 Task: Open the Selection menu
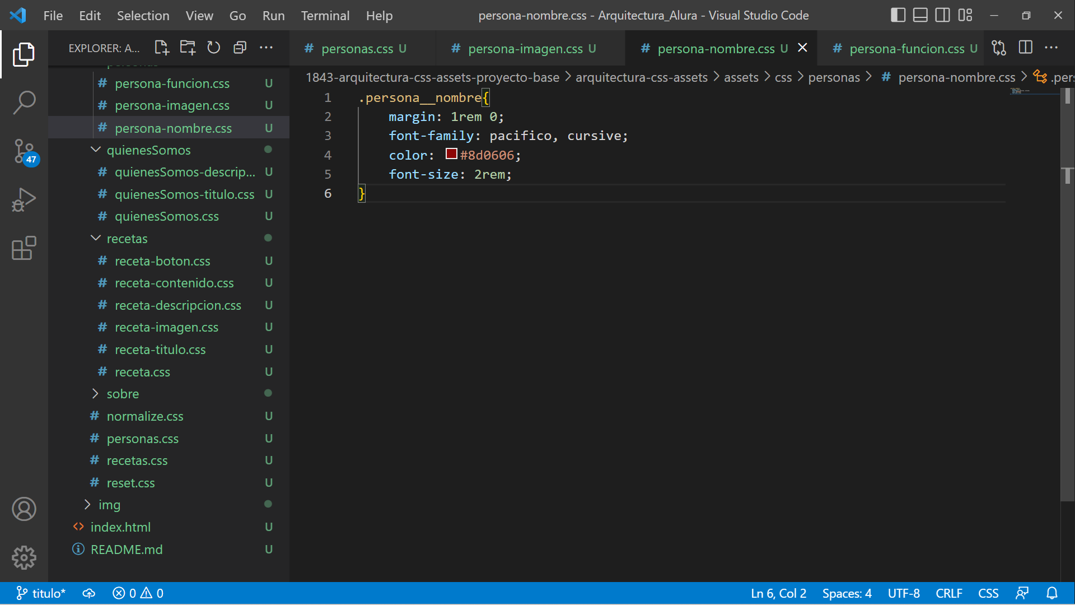point(143,15)
